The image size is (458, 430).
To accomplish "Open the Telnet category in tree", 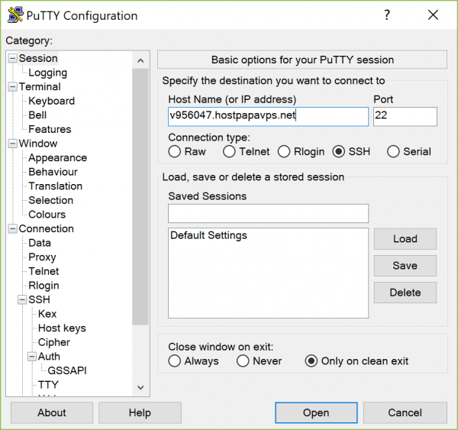I will pyautogui.click(x=44, y=271).
